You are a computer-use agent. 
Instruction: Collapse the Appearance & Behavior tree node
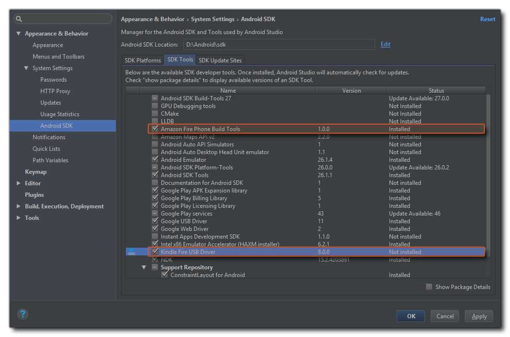click(x=19, y=34)
